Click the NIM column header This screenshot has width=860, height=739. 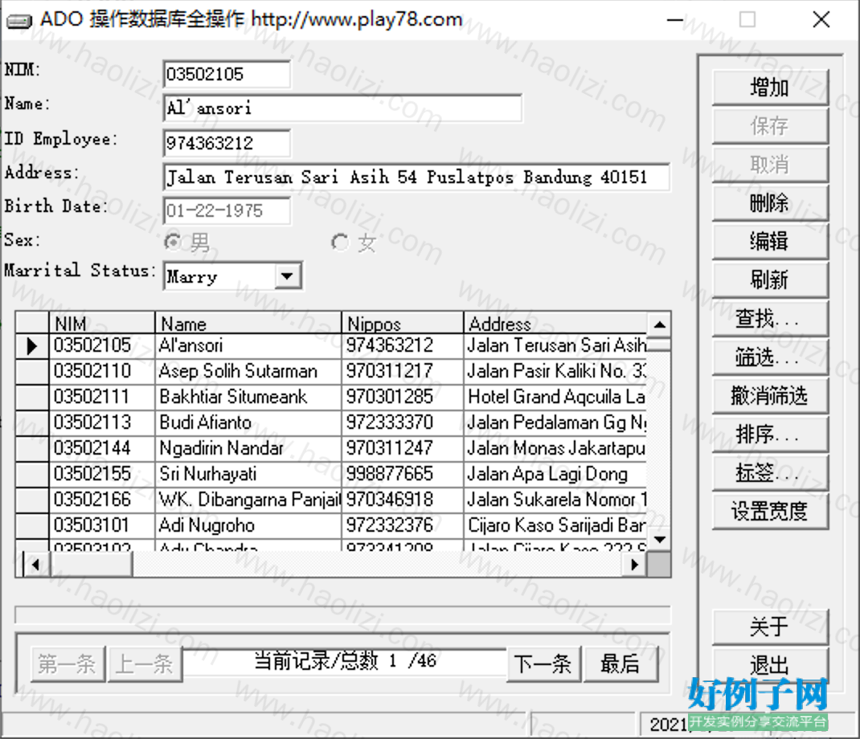click(102, 324)
